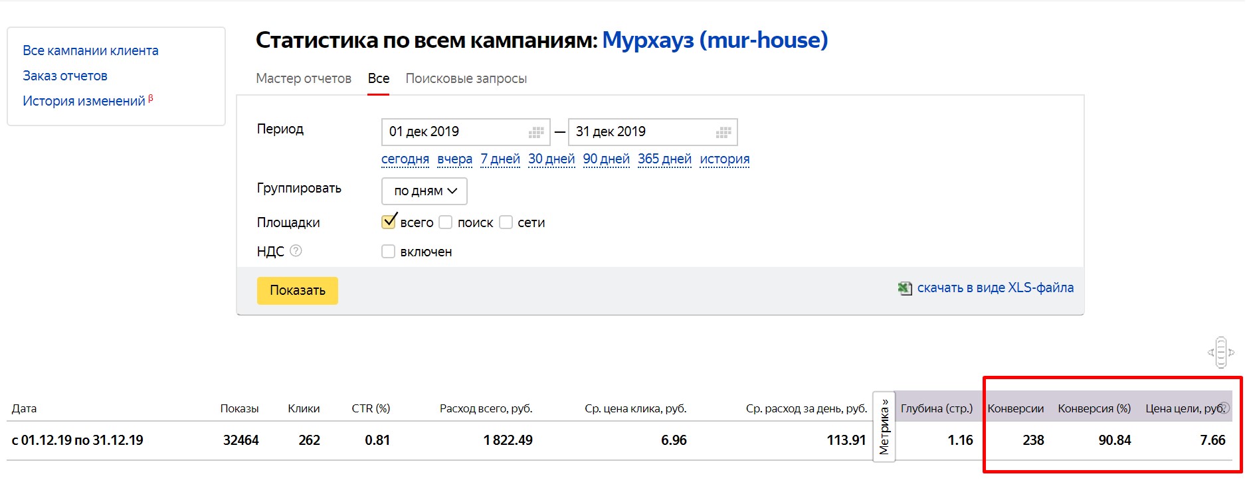Switch to Поисковые запросы tab
The height and width of the screenshot is (498, 1247).
click(x=466, y=78)
